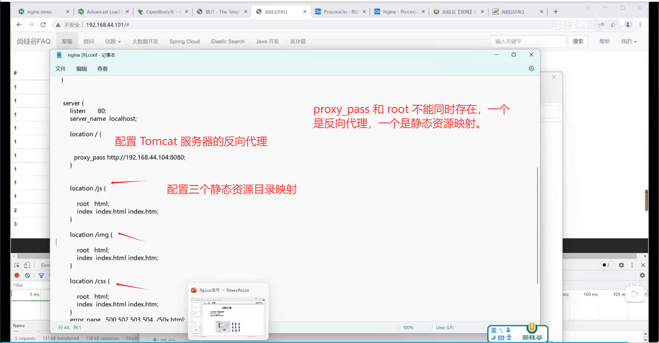Open DevTools network settings gear
This screenshot has width=659, height=343.
(642, 275)
